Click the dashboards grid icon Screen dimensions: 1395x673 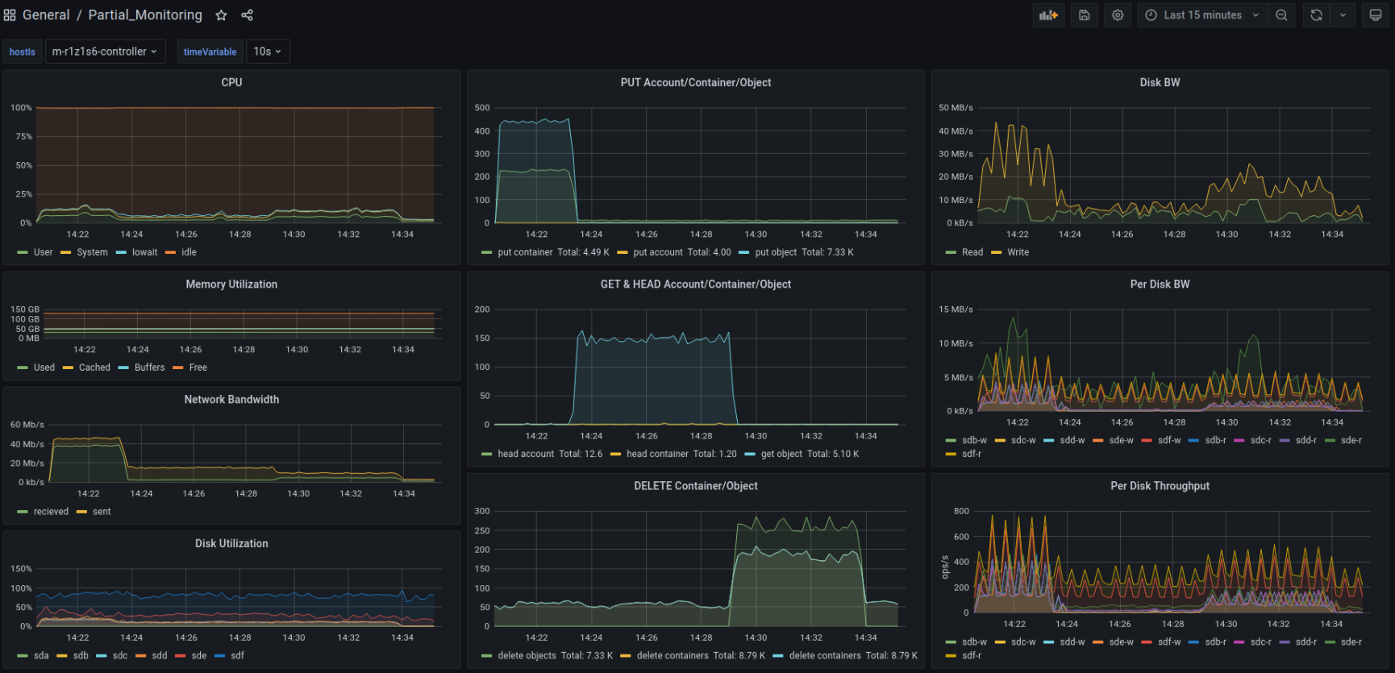(x=10, y=15)
